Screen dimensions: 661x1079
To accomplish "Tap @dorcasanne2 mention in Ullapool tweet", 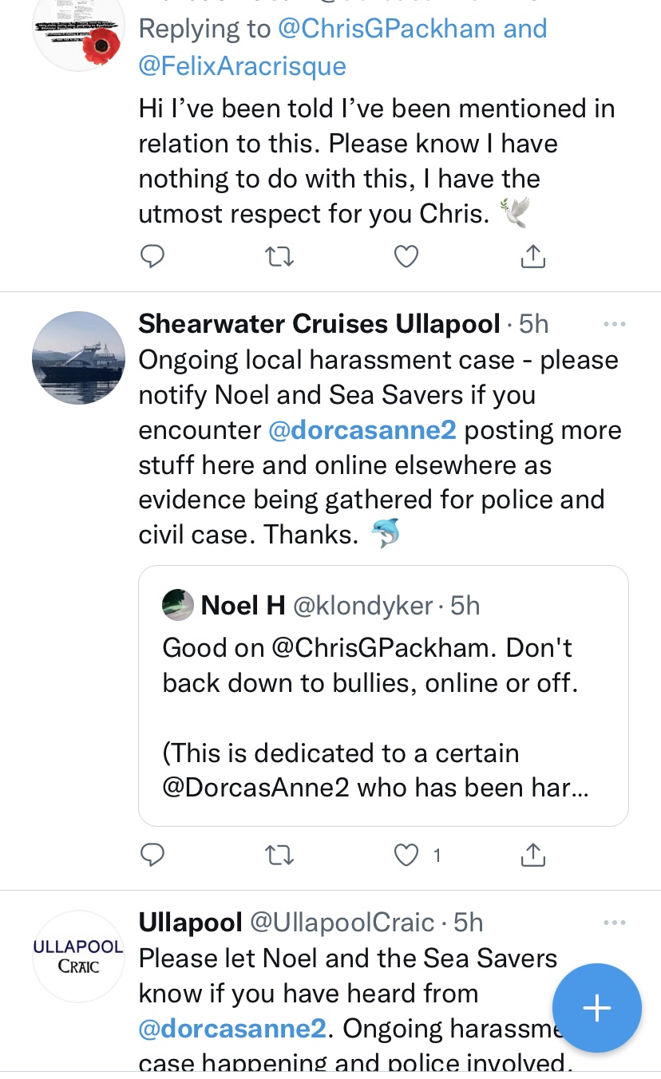I will click(232, 1029).
